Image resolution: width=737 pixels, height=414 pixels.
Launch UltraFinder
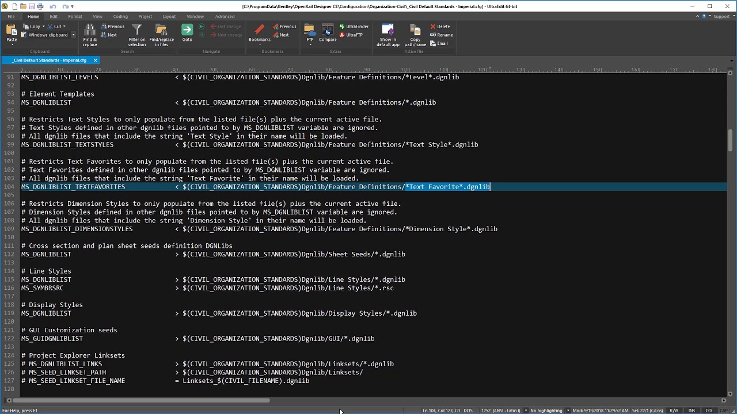[354, 26]
